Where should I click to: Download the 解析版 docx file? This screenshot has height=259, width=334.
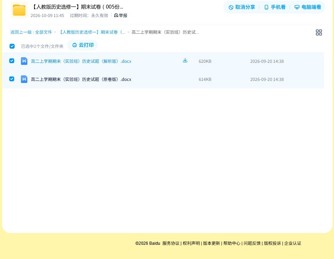(185, 61)
